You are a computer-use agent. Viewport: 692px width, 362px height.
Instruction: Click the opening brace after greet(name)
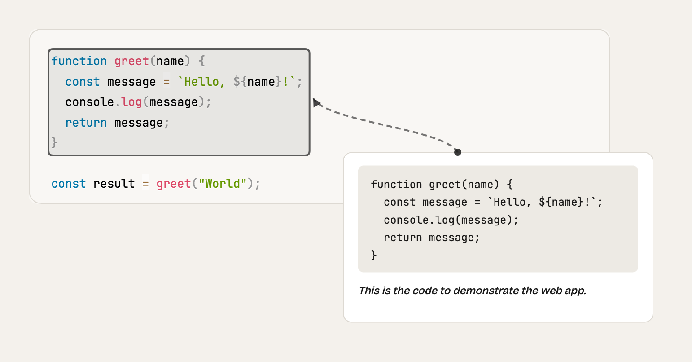[x=202, y=61]
